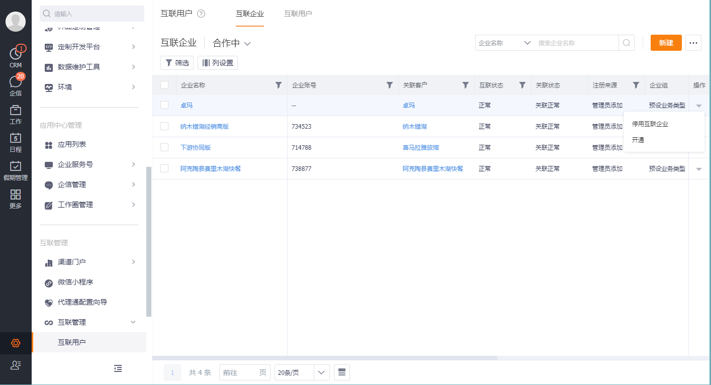Click the orange settings gear icon

[16, 343]
